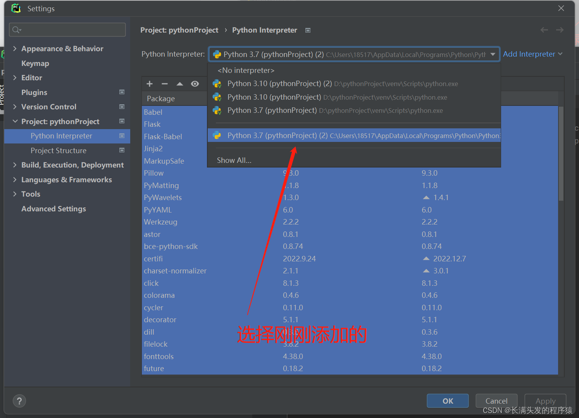The height and width of the screenshot is (418, 579).
Task: Click Python icon of highlighted 3.7 (pythonProject) (2) entry
Action: click(x=217, y=135)
